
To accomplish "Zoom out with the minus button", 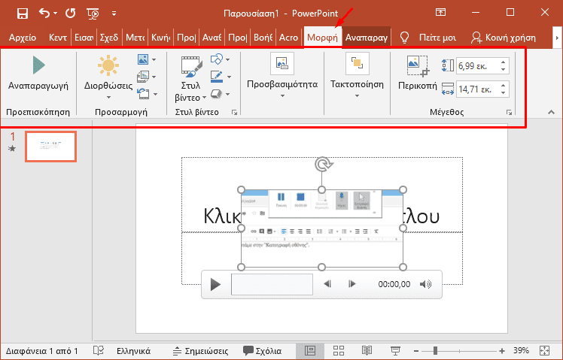I will (416, 351).
